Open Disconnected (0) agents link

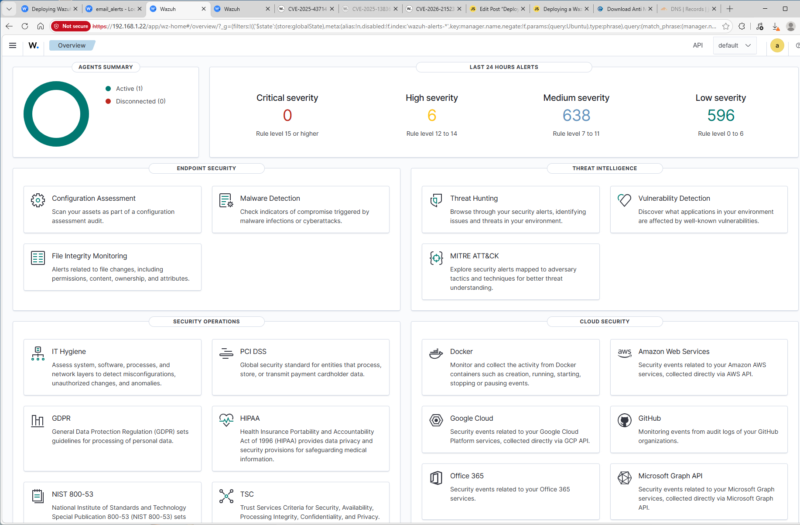tap(140, 101)
